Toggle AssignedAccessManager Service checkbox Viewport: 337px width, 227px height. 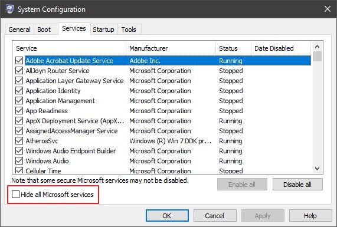click(x=19, y=131)
